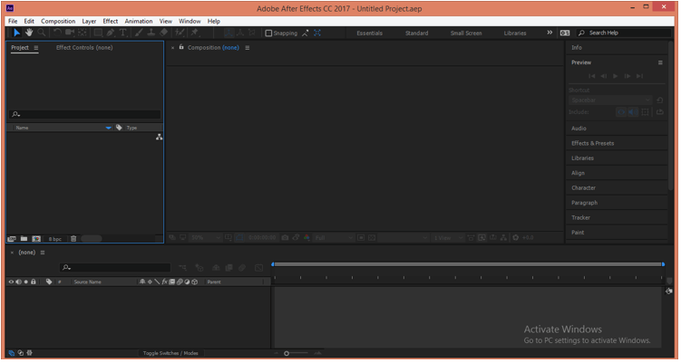
Task: Select the Puppet Pin tool
Action: (x=195, y=33)
